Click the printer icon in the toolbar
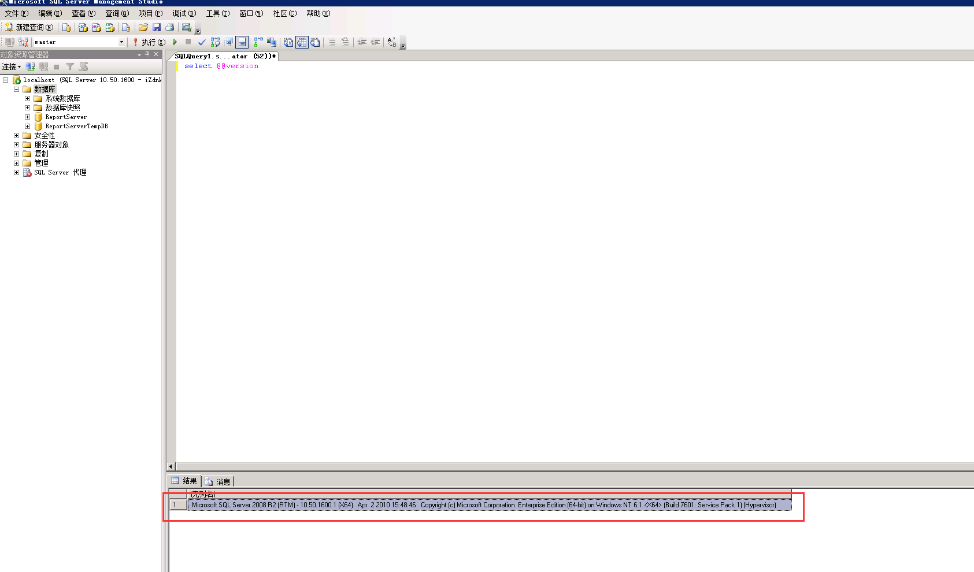Image resolution: width=974 pixels, height=572 pixels. (x=170, y=27)
